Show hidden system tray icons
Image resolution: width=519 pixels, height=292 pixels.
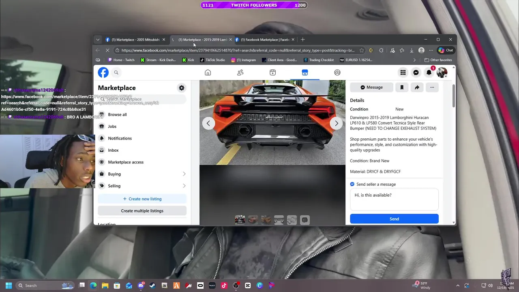click(458, 286)
